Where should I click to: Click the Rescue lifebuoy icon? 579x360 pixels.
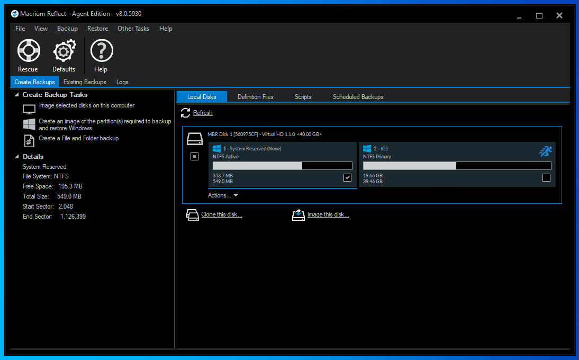[28, 51]
